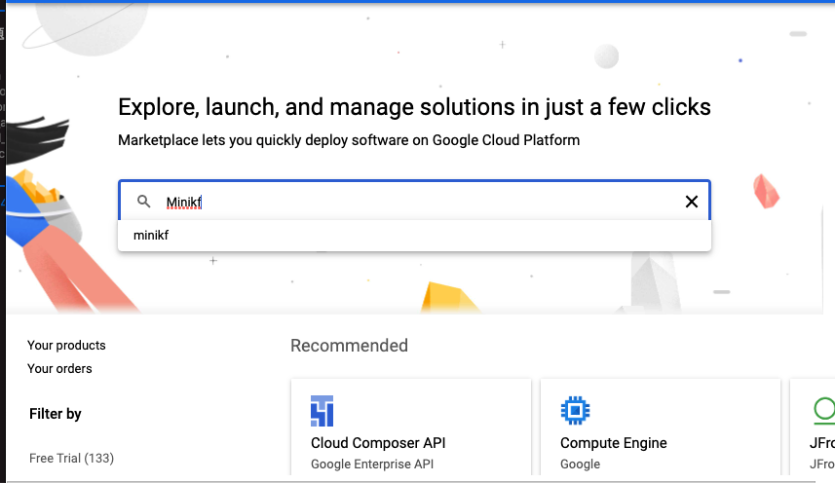Click the Cloud Composer API logo icon

tap(322, 411)
